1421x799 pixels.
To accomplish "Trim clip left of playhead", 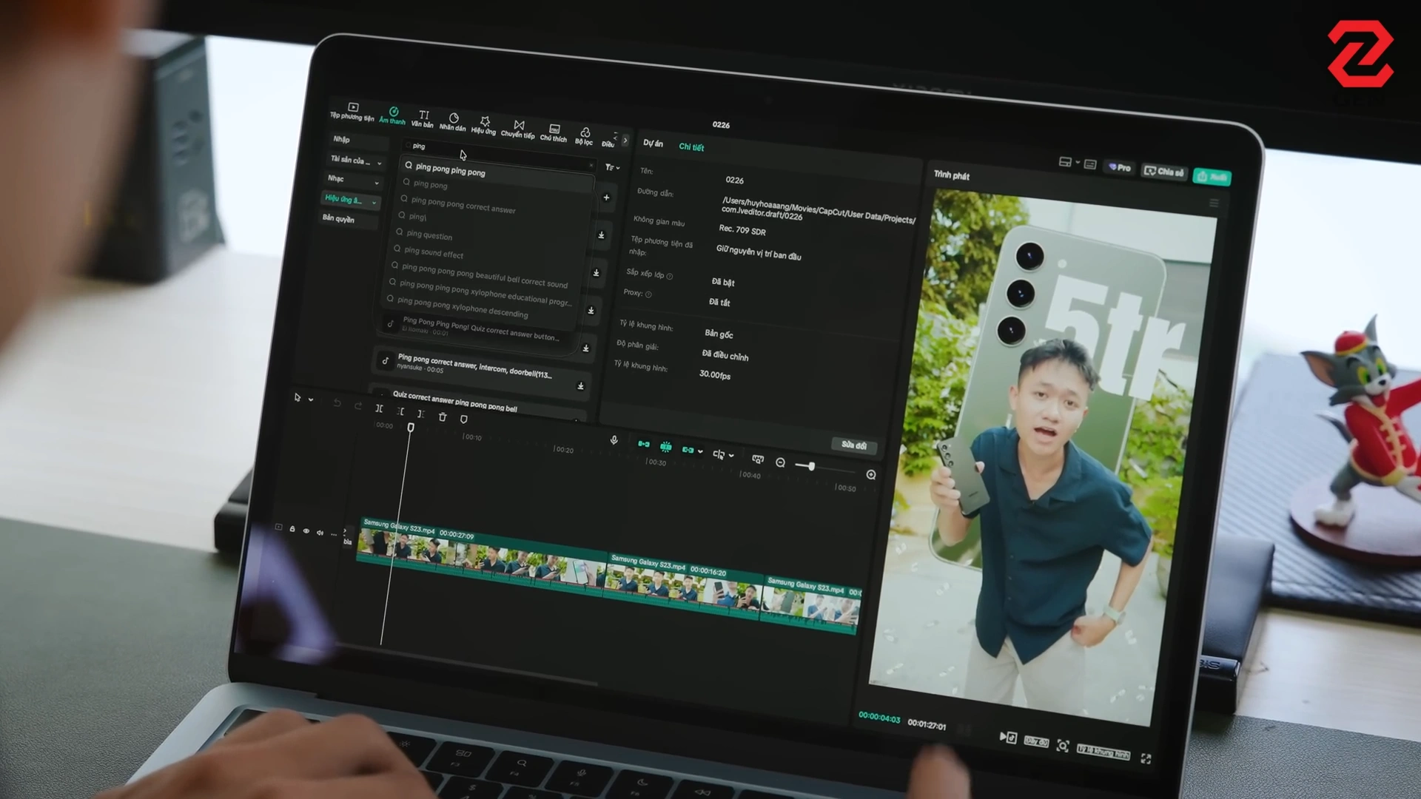I will 400,411.
